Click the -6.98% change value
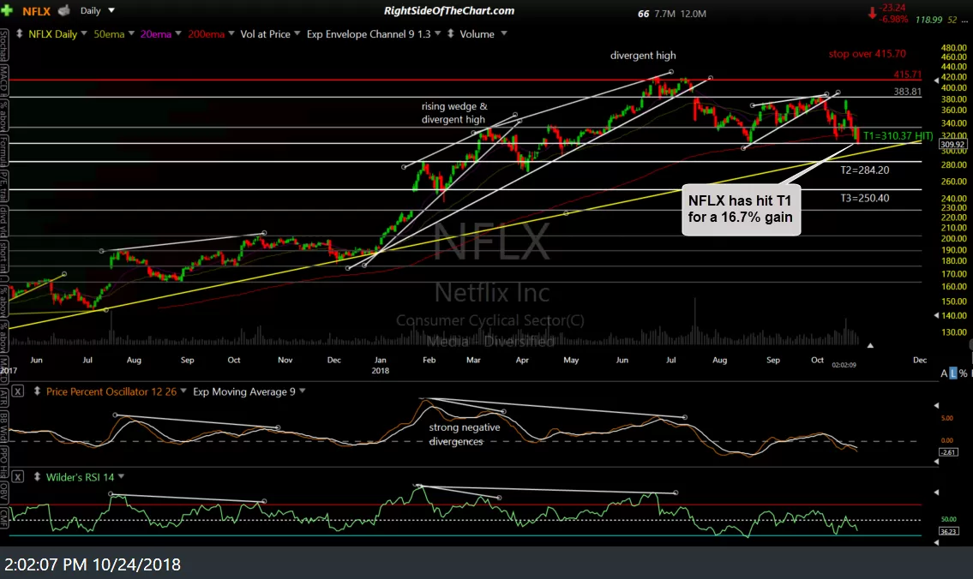Viewport: 973px width, 579px height. pyautogui.click(x=894, y=19)
